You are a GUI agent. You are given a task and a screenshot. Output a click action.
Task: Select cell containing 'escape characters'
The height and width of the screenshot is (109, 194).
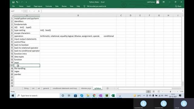point(27,33)
